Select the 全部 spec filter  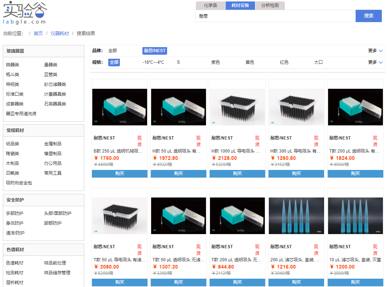tap(114, 62)
